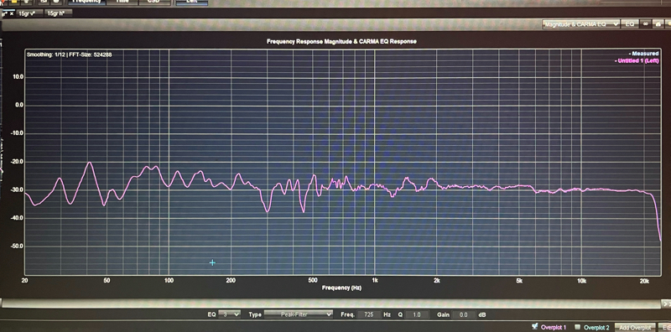The height and width of the screenshot is (332, 671).
Task: Open the Magnitude & CARMA EQ dropdown
Action: [x=580, y=24]
